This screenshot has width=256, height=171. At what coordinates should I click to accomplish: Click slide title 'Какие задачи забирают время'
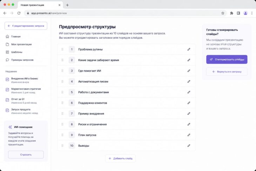pyautogui.click(x=99, y=60)
